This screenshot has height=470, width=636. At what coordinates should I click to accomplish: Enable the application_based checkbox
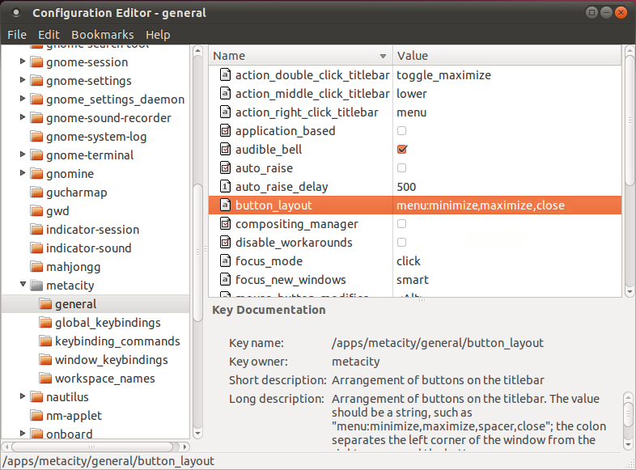click(401, 130)
